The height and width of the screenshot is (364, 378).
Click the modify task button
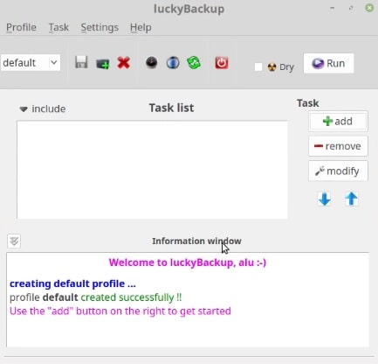(338, 171)
